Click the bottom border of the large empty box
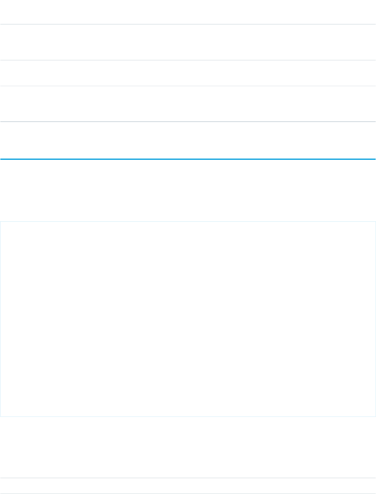Image resolution: width=376 pixels, height=494 pixels. (x=188, y=416)
